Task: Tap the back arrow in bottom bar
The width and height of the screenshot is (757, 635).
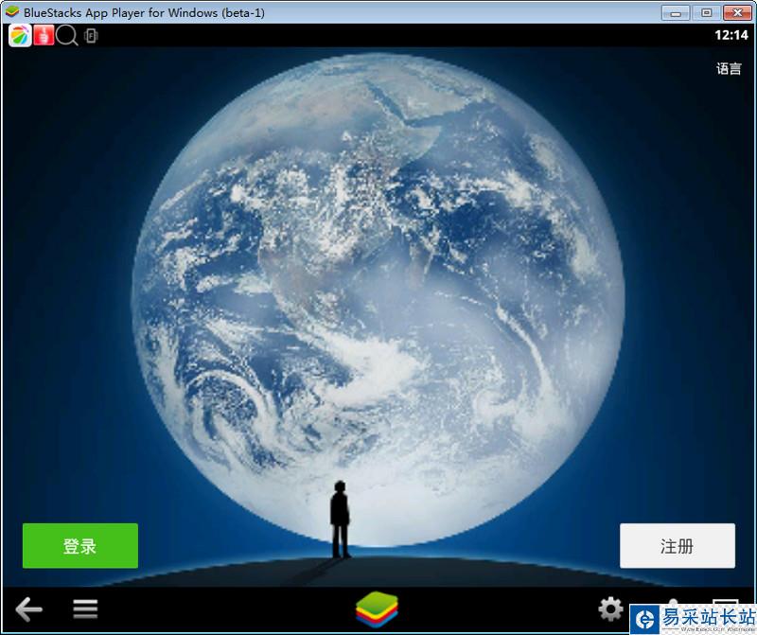Action: pos(29,609)
